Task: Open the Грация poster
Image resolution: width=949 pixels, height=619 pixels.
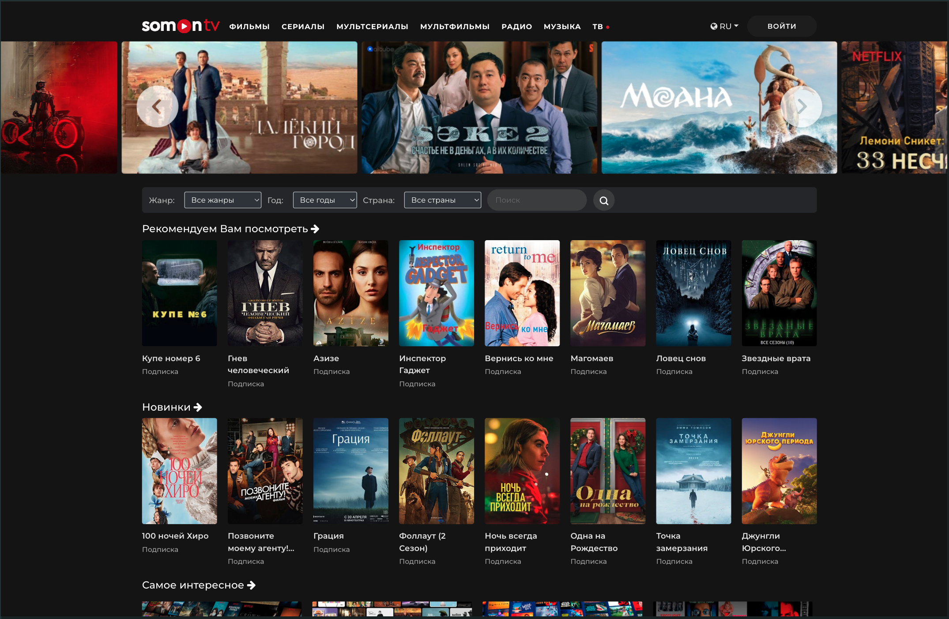Action: [x=351, y=471]
